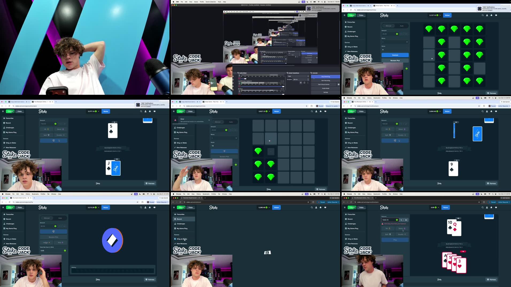The height and width of the screenshot is (287, 511).
Task: Open the search icon in the Stake header
Action: point(483,15)
